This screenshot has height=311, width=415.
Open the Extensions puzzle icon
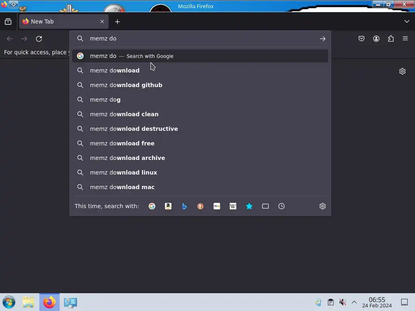coord(391,38)
